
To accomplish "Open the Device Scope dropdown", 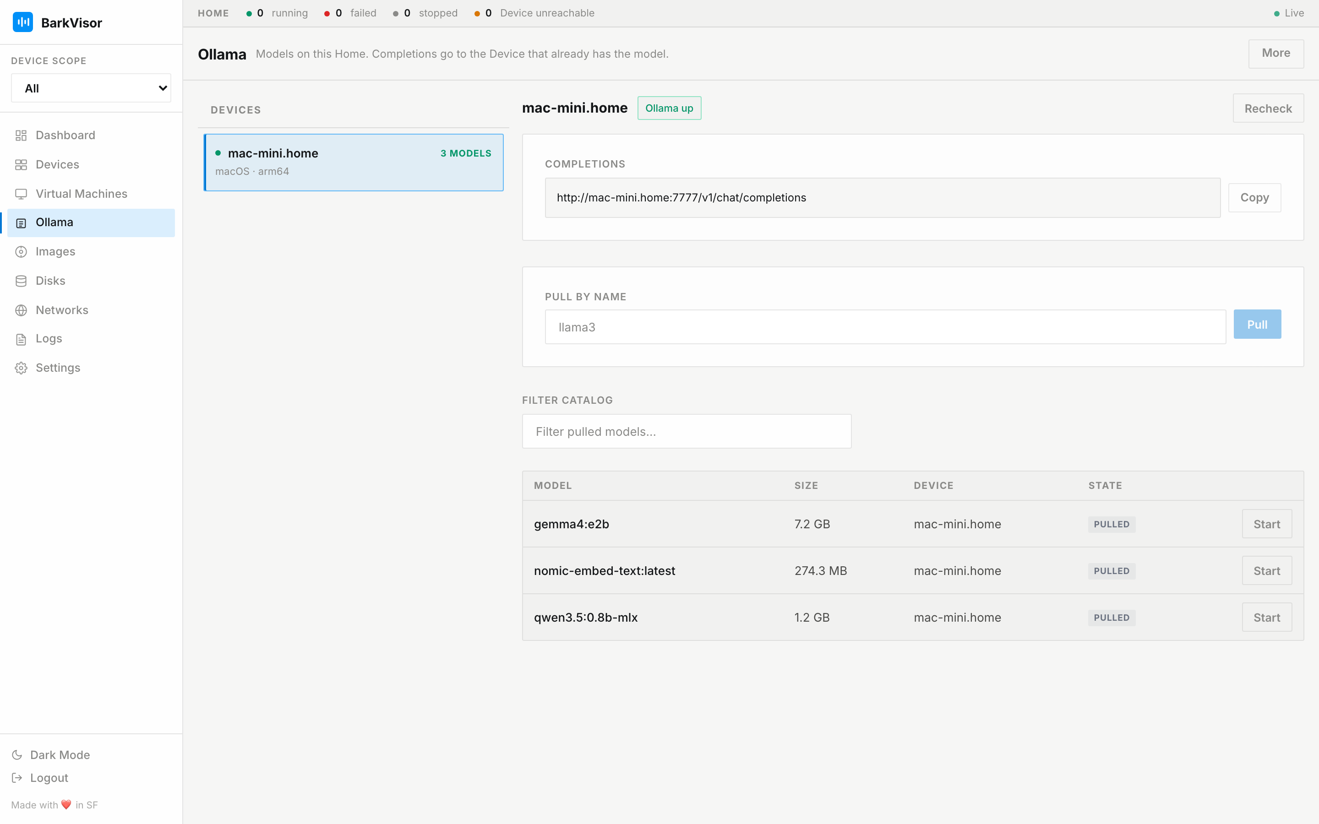I will 91,88.
